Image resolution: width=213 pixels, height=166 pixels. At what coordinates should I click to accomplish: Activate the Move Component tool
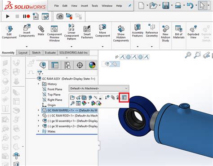[x=102, y=31]
